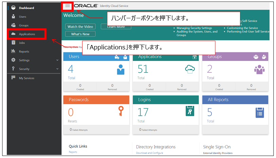Click the key badge icon in Logins card
Viewport: 276px width, 158px height.
point(190,111)
